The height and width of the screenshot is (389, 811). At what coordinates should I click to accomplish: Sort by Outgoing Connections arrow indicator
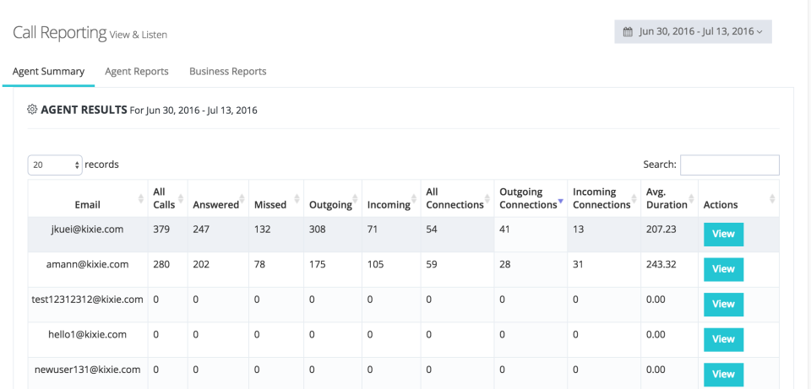[x=560, y=203]
